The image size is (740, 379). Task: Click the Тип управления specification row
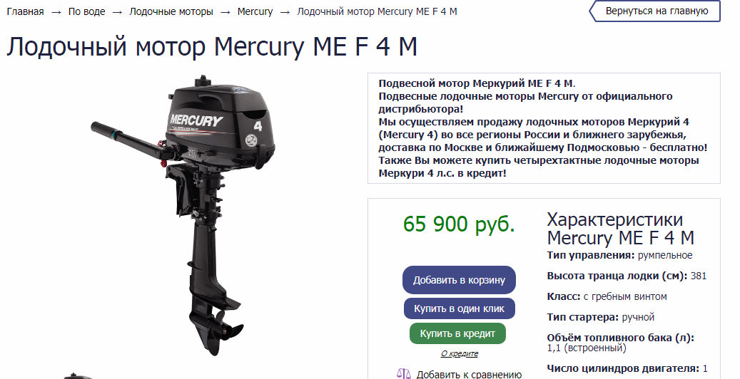619,256
